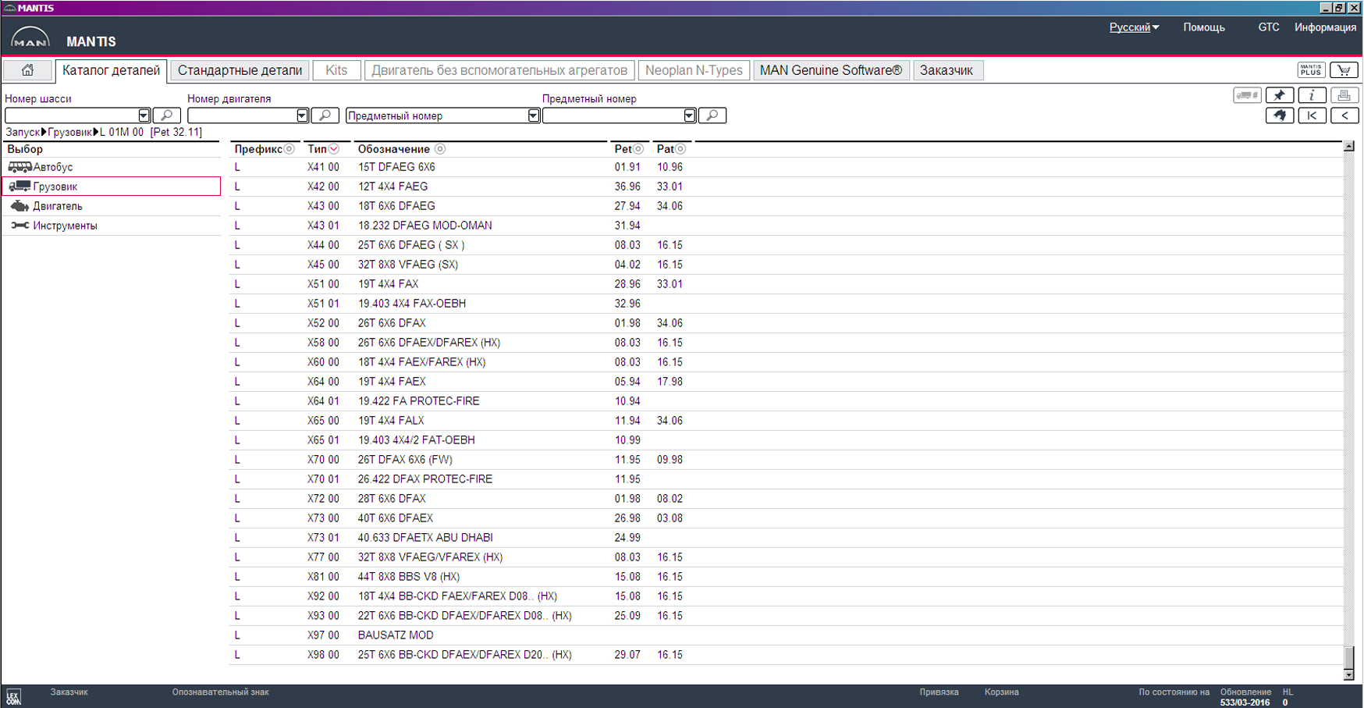Select Двигатель in the Выбор panel

click(57, 206)
